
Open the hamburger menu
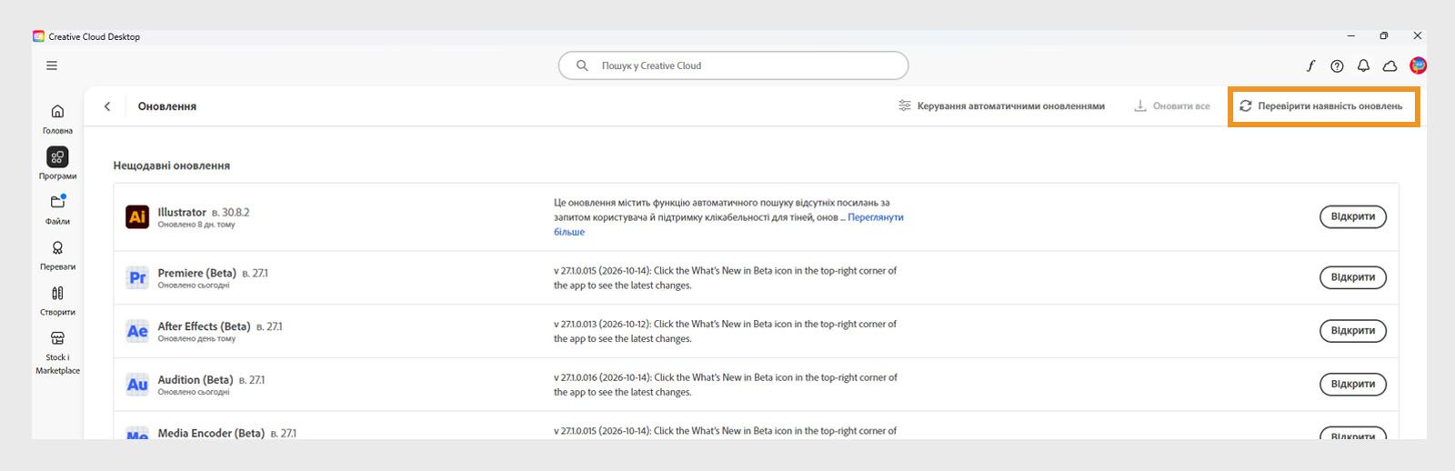[x=52, y=65]
